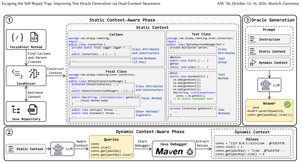Click 'private Connection getAConn() {' line
301x163 pixels.
[x=193, y=108]
